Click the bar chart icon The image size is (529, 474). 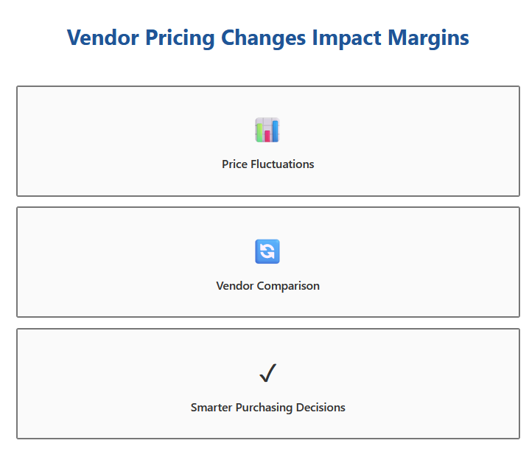(x=267, y=130)
